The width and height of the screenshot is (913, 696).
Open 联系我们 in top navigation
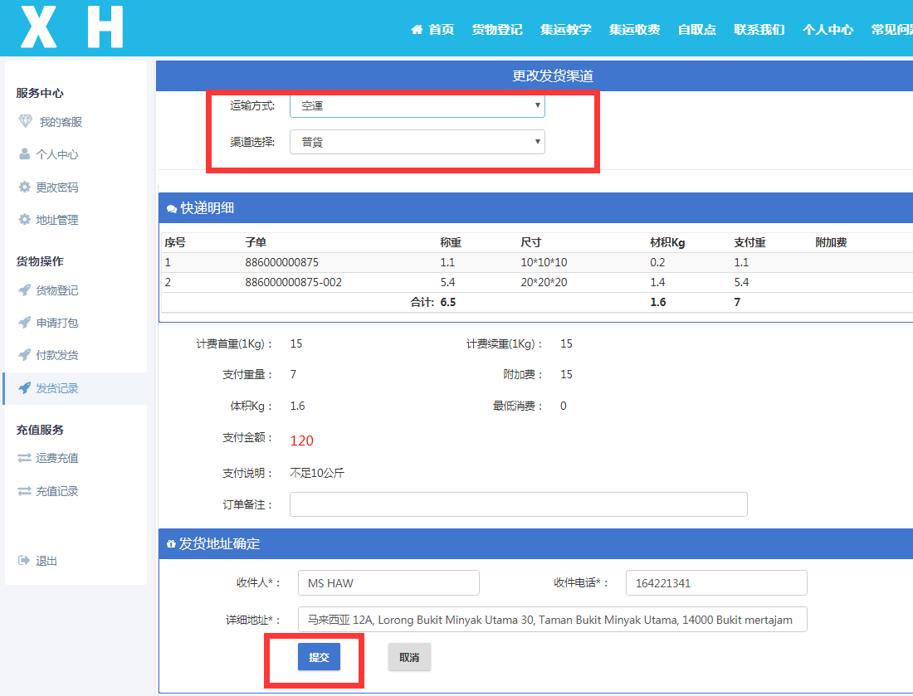(759, 30)
